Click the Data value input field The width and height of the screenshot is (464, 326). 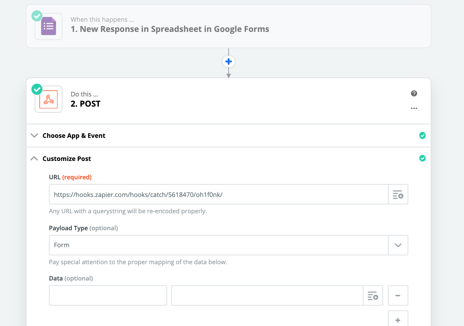pyautogui.click(x=267, y=295)
